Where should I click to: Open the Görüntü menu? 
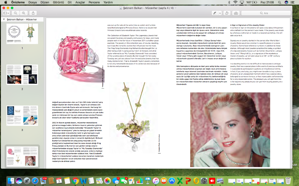(x=59, y=2)
